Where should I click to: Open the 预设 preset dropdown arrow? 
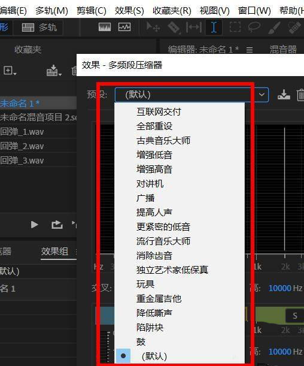pyautogui.click(x=262, y=95)
